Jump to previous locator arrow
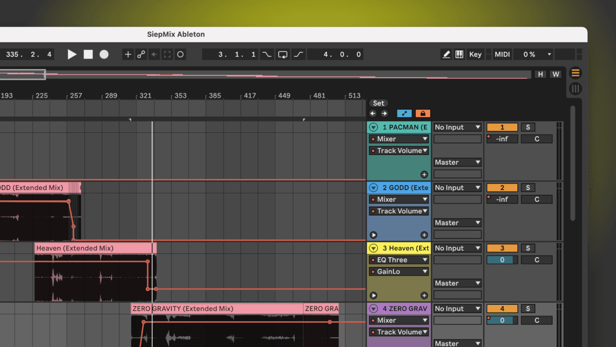This screenshot has width=616, height=347. click(x=373, y=113)
